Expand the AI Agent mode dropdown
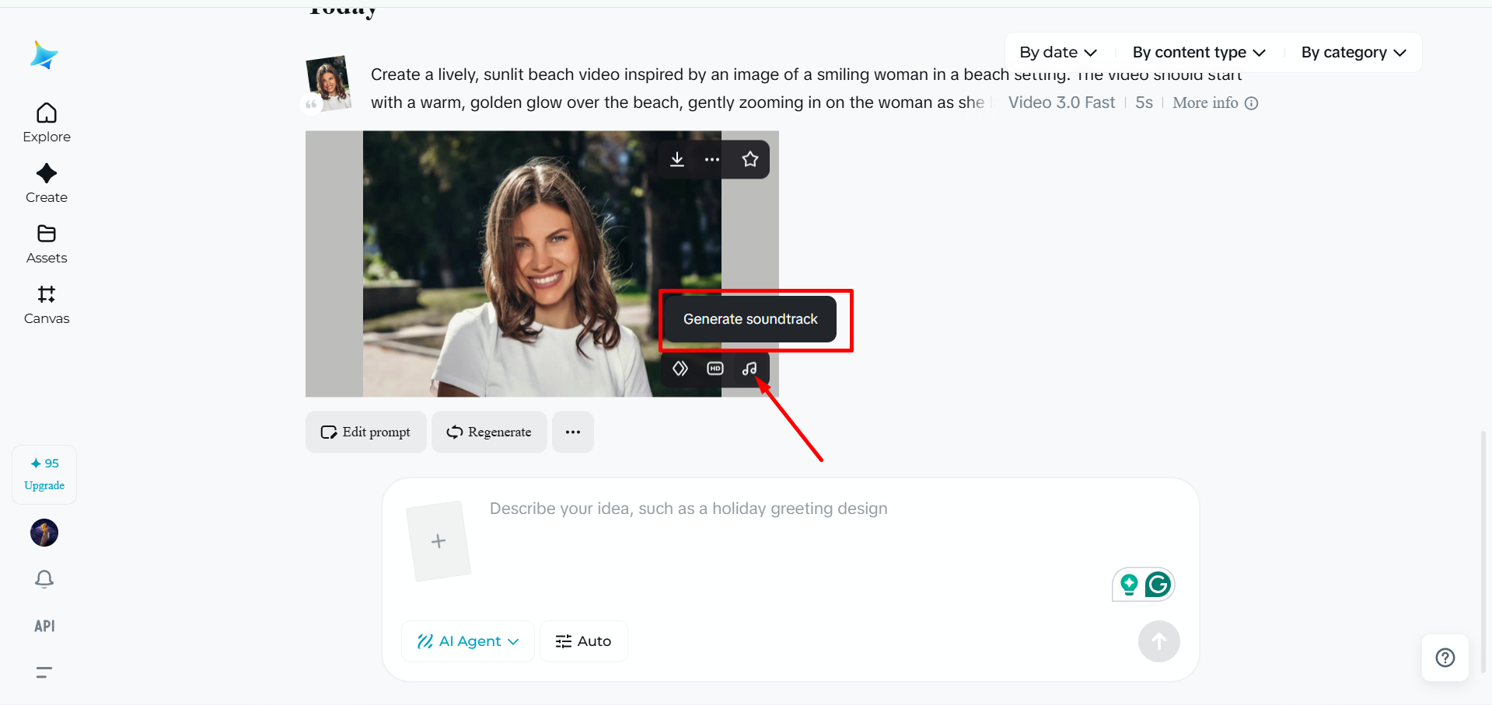This screenshot has height=705, width=1492. pyautogui.click(x=468, y=641)
